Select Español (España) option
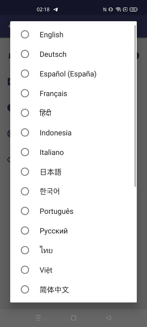 (x=25, y=74)
